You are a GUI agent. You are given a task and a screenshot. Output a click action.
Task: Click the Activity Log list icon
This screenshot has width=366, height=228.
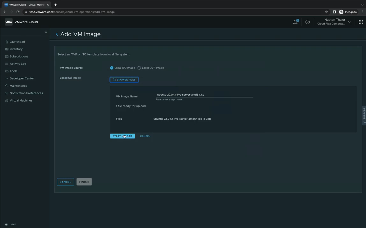click(7, 64)
